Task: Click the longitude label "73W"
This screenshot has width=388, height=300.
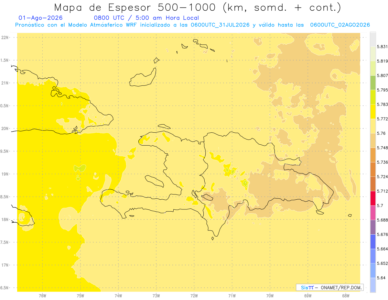Action: (156, 296)
